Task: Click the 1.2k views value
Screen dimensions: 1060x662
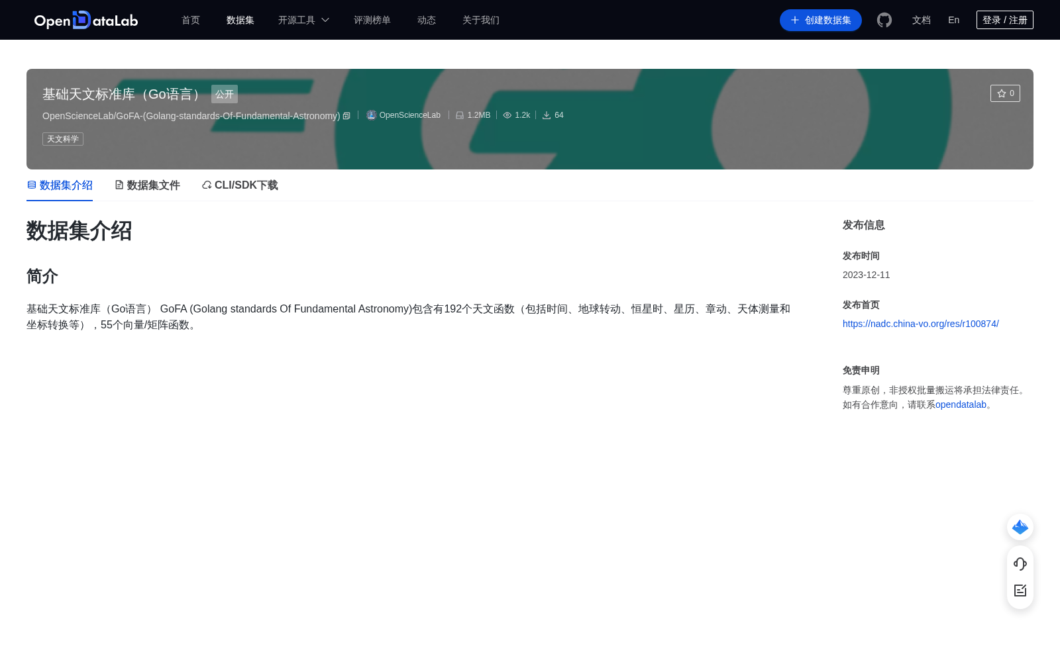Action: coord(523,115)
